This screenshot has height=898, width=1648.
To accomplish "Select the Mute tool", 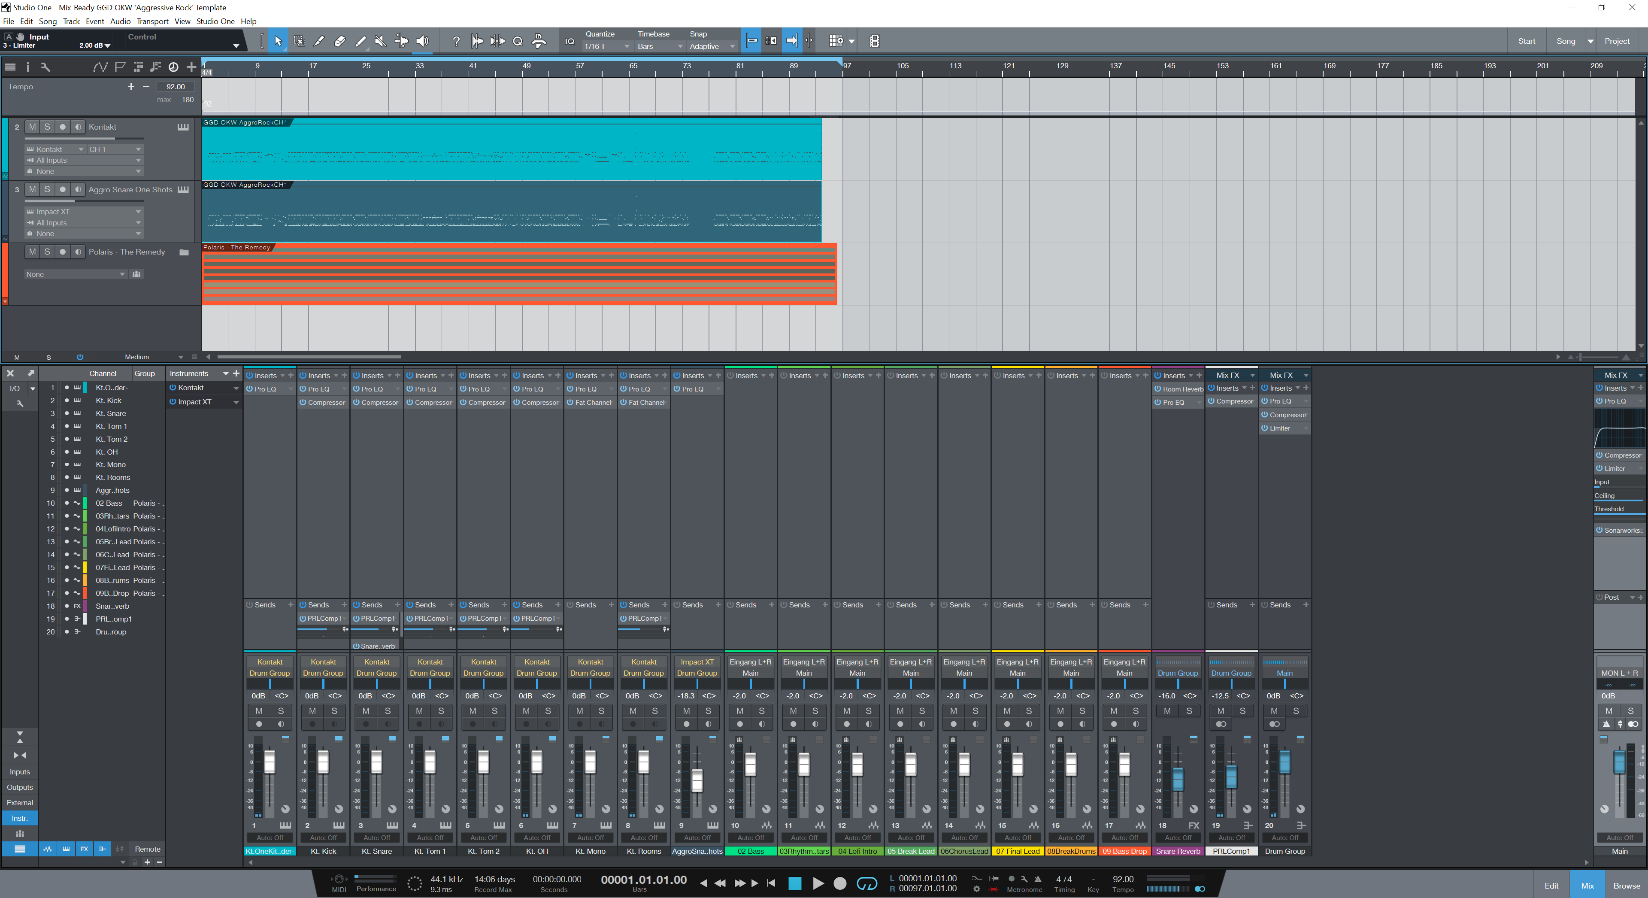I will (381, 41).
